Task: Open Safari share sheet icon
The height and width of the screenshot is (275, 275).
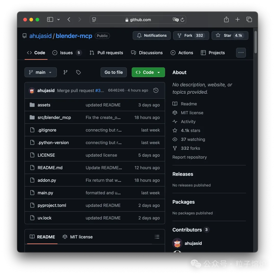Action: point(226,19)
